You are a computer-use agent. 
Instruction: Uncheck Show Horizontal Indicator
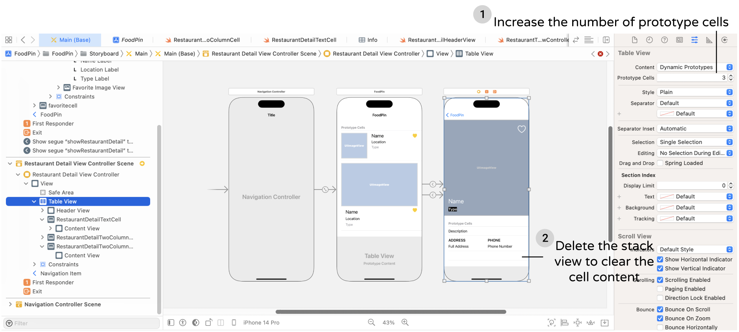(660, 259)
